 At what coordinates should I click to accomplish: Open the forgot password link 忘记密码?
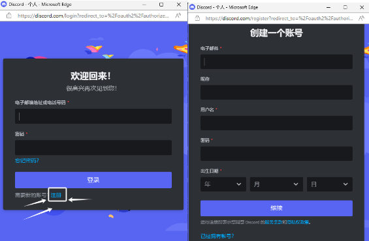click(27, 160)
